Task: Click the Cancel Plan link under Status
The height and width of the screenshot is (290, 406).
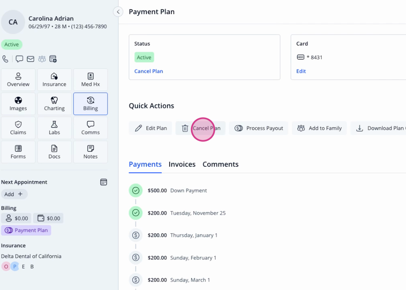Action: [149, 71]
